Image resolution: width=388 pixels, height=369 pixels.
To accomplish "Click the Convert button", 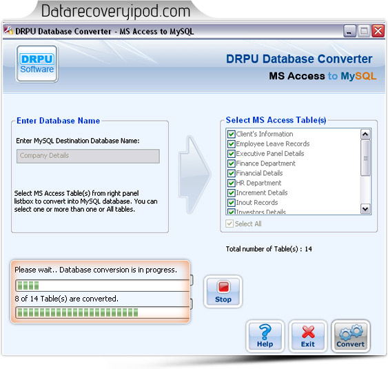I will 350,337.
